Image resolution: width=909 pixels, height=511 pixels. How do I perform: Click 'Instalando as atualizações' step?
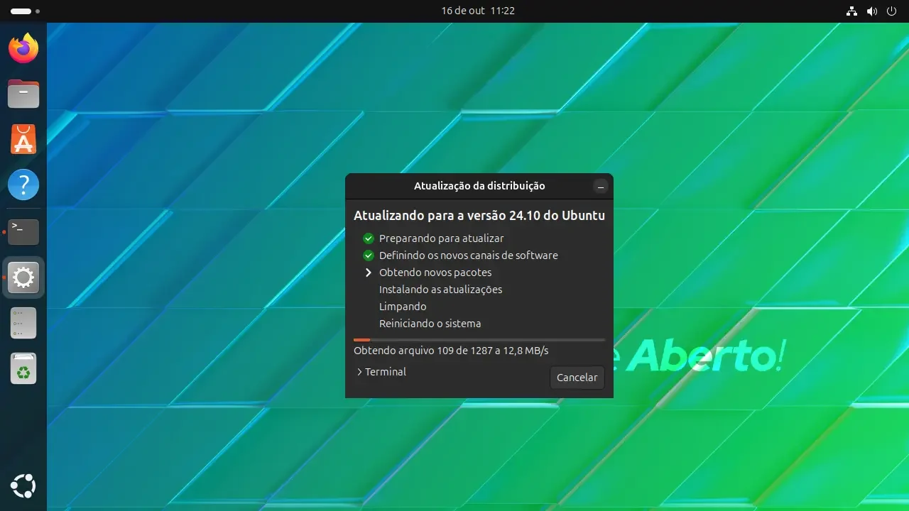click(440, 290)
